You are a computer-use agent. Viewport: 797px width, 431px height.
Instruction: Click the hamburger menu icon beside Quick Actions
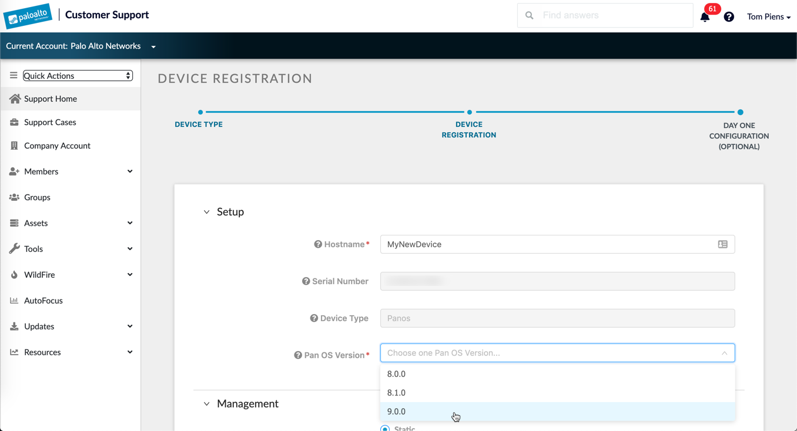13,75
